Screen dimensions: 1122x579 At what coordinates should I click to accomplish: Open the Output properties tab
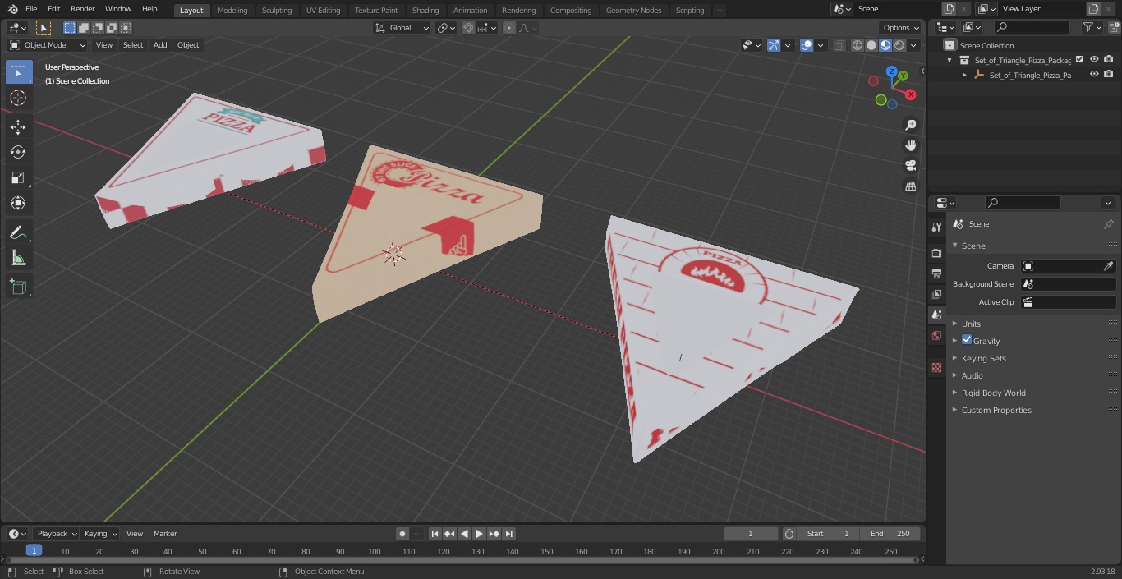[936, 273]
